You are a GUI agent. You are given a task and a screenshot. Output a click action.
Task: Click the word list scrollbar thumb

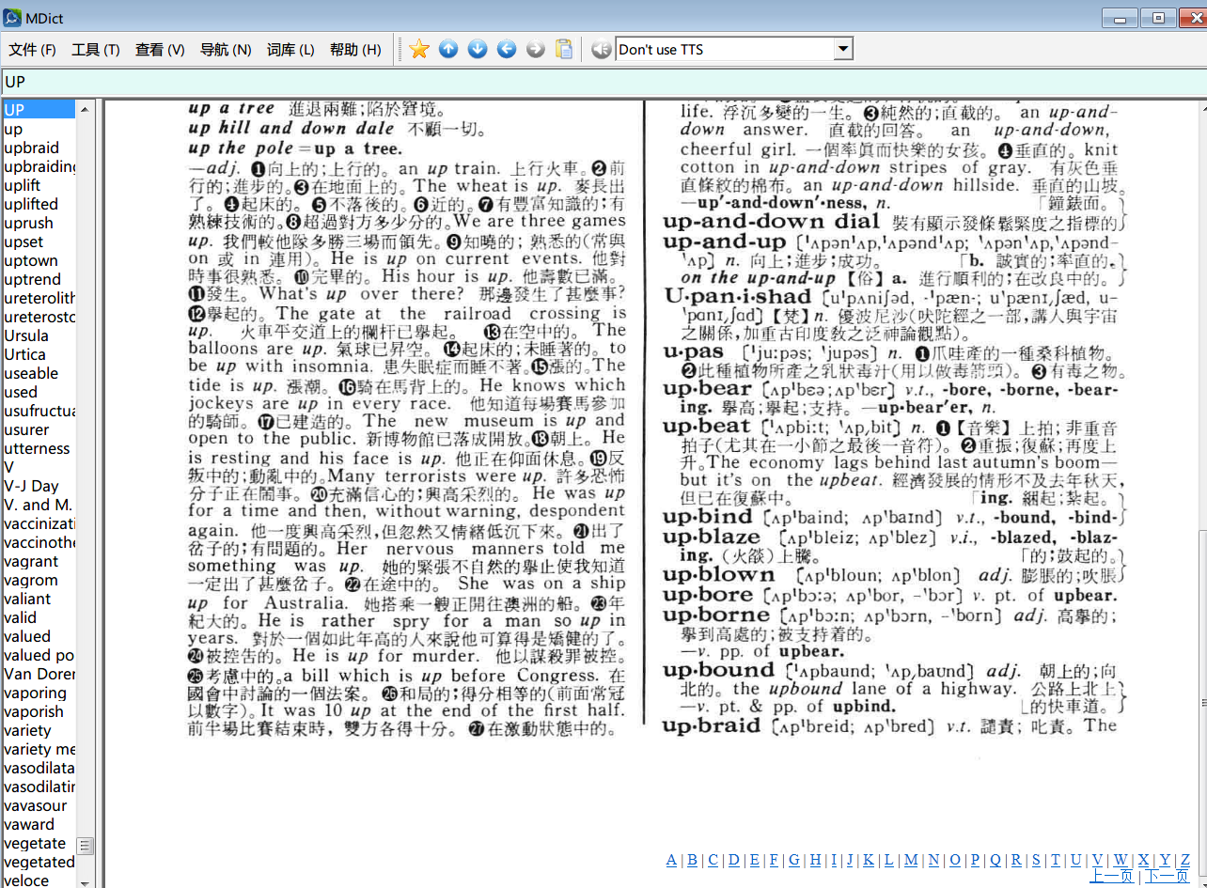coord(85,846)
